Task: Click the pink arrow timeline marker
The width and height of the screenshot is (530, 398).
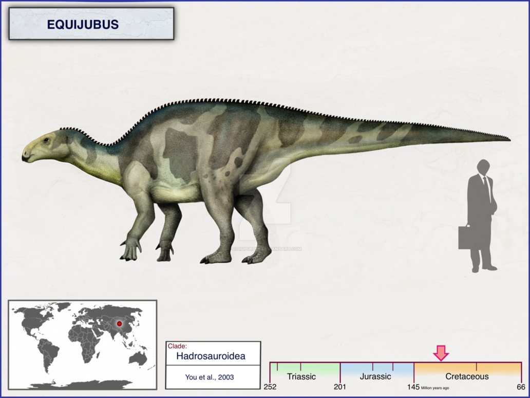Action: tap(441, 353)
